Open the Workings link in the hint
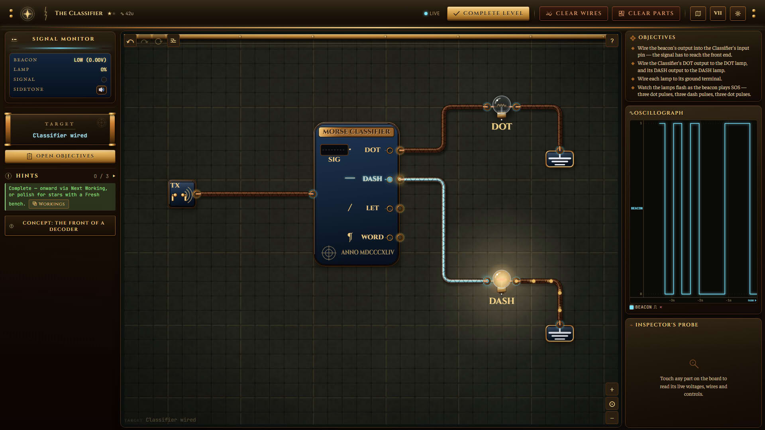The height and width of the screenshot is (430, 765). click(49, 204)
